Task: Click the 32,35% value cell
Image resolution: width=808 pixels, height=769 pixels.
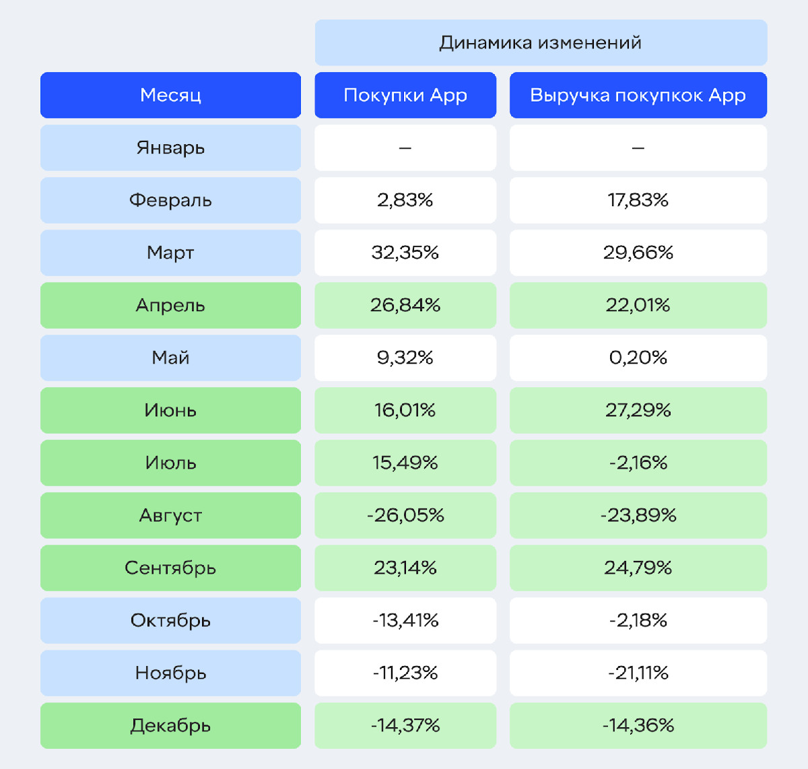Action: tap(405, 253)
